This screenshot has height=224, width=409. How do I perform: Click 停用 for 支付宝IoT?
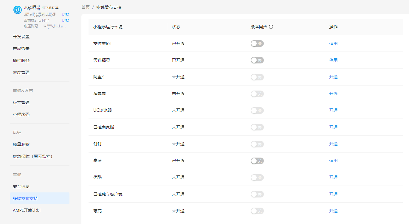pyautogui.click(x=333, y=43)
